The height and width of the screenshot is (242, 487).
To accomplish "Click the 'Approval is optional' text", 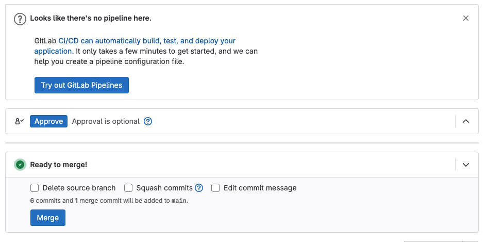I will tap(106, 121).
